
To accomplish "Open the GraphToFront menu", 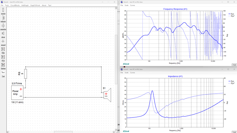I will 35,5.
